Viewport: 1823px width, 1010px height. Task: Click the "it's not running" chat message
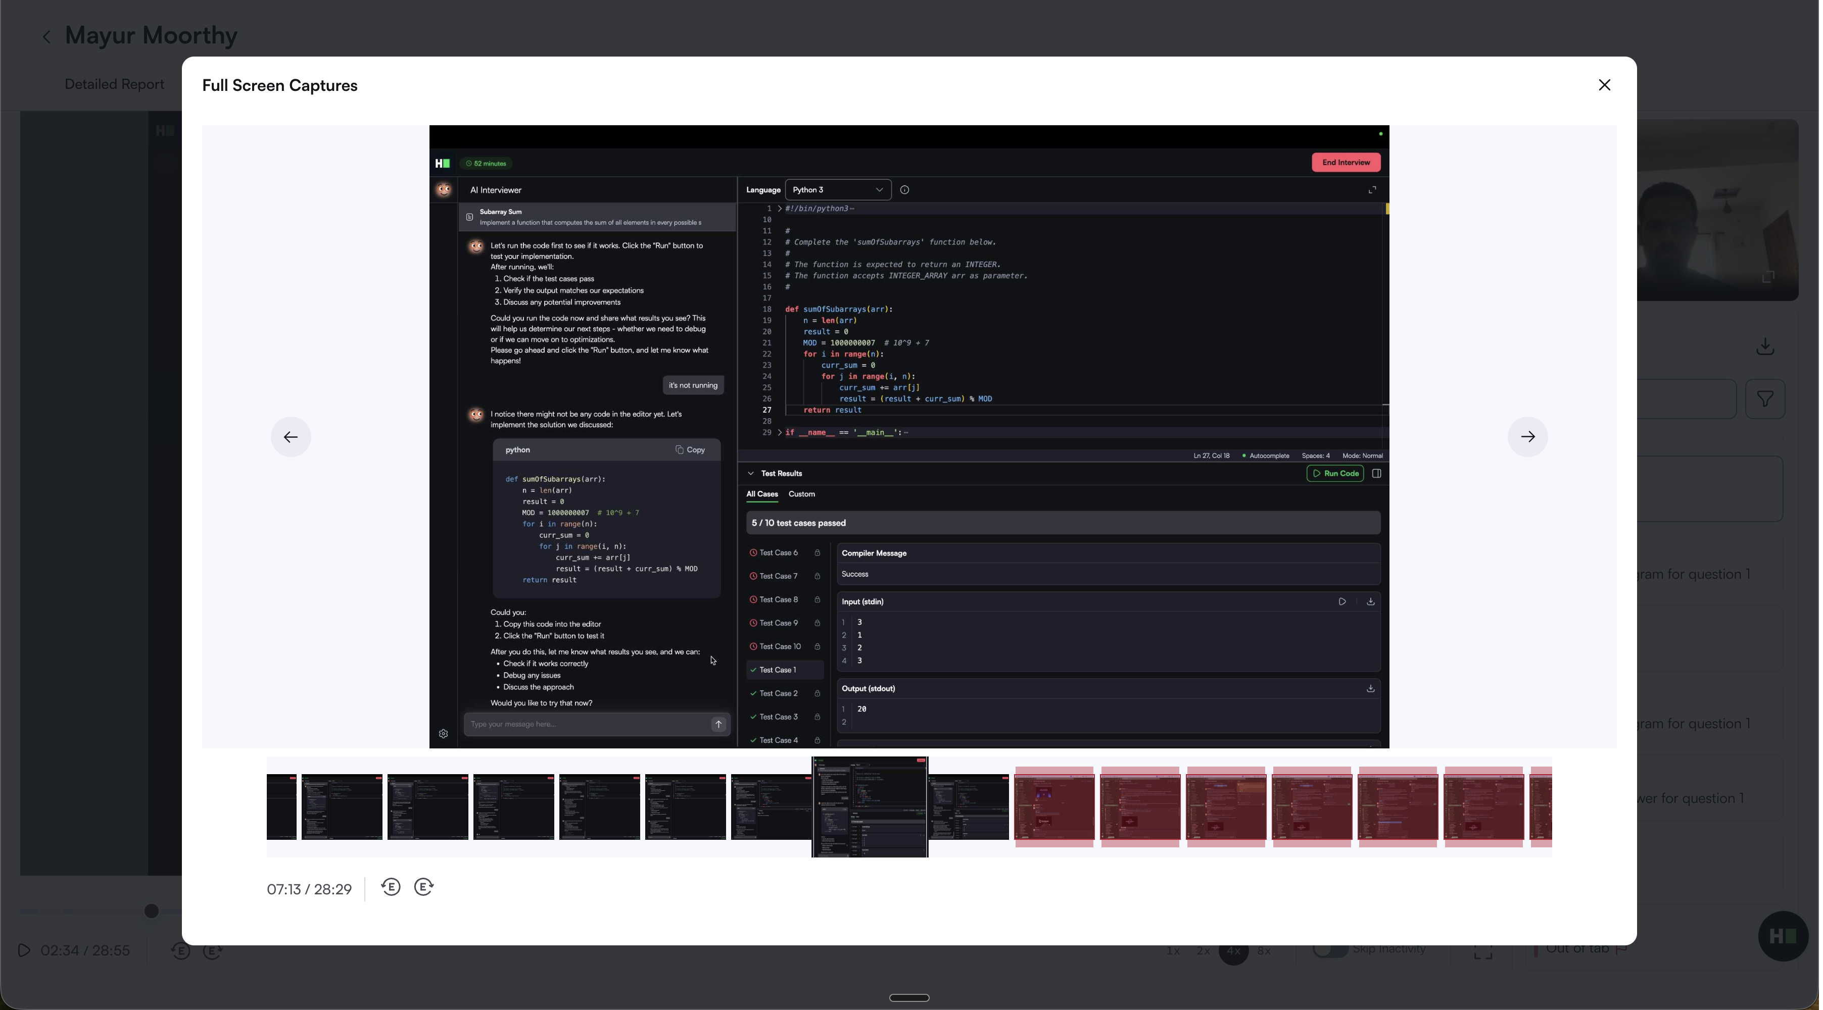pyautogui.click(x=694, y=385)
